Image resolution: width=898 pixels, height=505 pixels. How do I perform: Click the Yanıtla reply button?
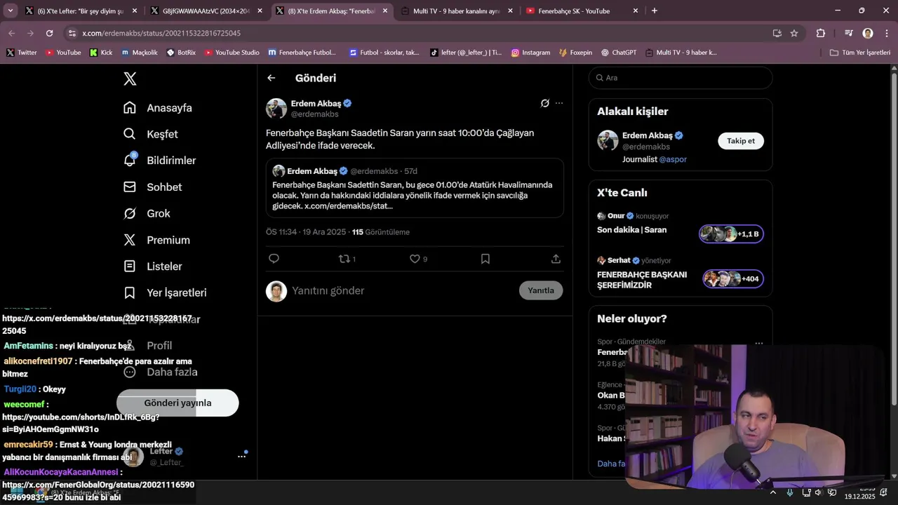coord(541,290)
